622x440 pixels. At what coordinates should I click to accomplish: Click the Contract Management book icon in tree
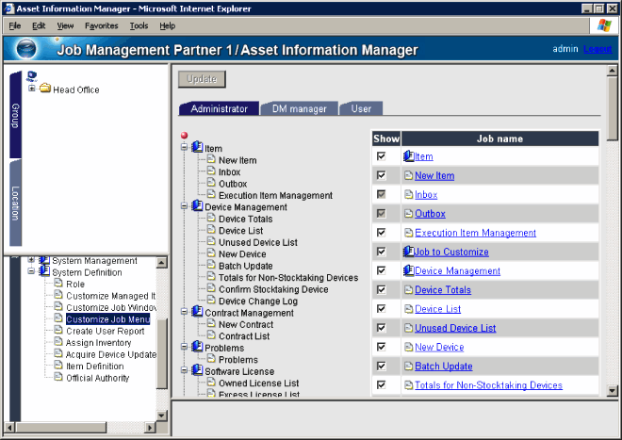[x=197, y=311]
